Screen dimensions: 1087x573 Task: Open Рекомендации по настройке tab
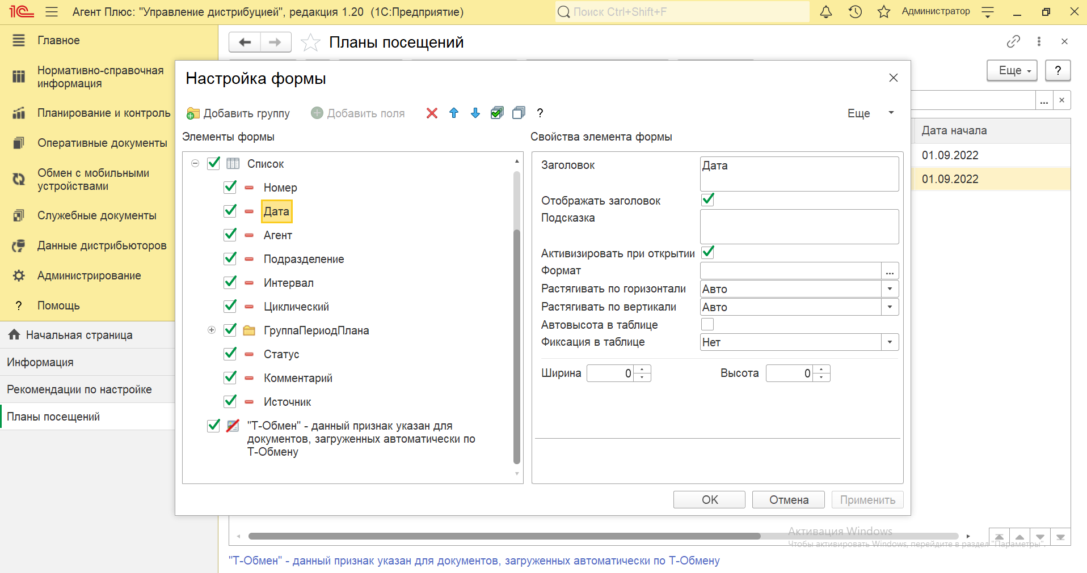point(87,389)
